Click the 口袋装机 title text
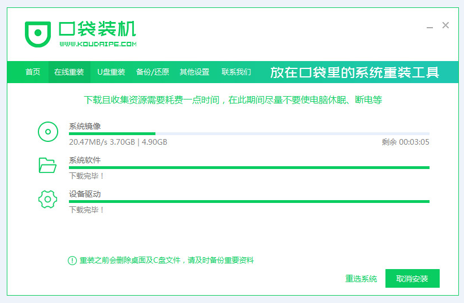The width and height of the screenshot is (464, 303). tap(97, 29)
